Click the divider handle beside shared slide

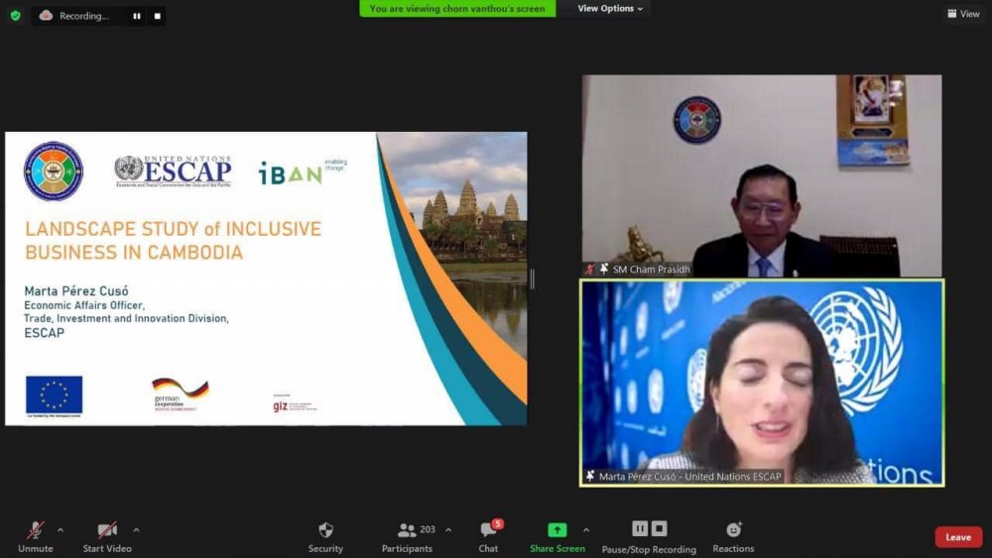click(532, 279)
